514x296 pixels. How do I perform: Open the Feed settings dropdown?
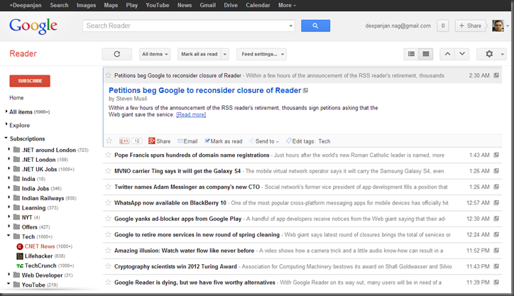pyautogui.click(x=261, y=54)
